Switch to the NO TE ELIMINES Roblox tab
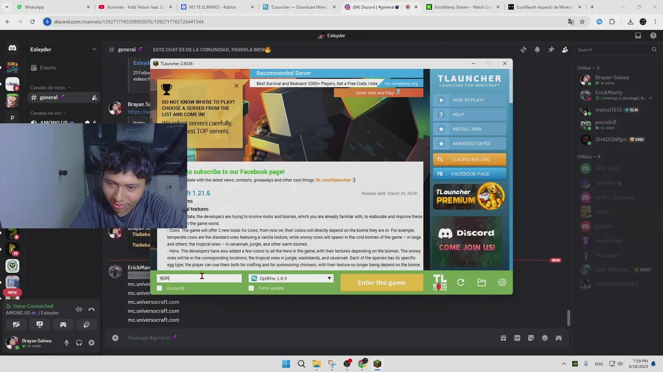Image resolution: width=663 pixels, height=372 pixels. point(218,7)
